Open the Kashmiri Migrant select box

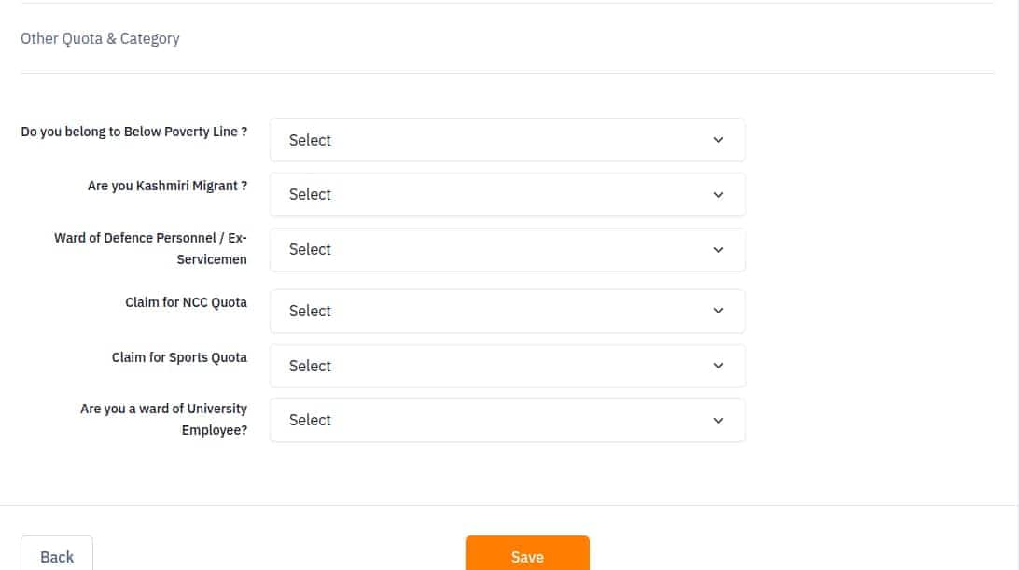tap(507, 194)
